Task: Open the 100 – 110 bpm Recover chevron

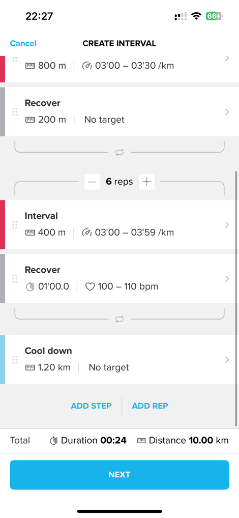Action: pyautogui.click(x=227, y=279)
